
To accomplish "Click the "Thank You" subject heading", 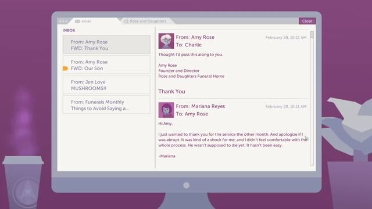I will click(172, 92).
